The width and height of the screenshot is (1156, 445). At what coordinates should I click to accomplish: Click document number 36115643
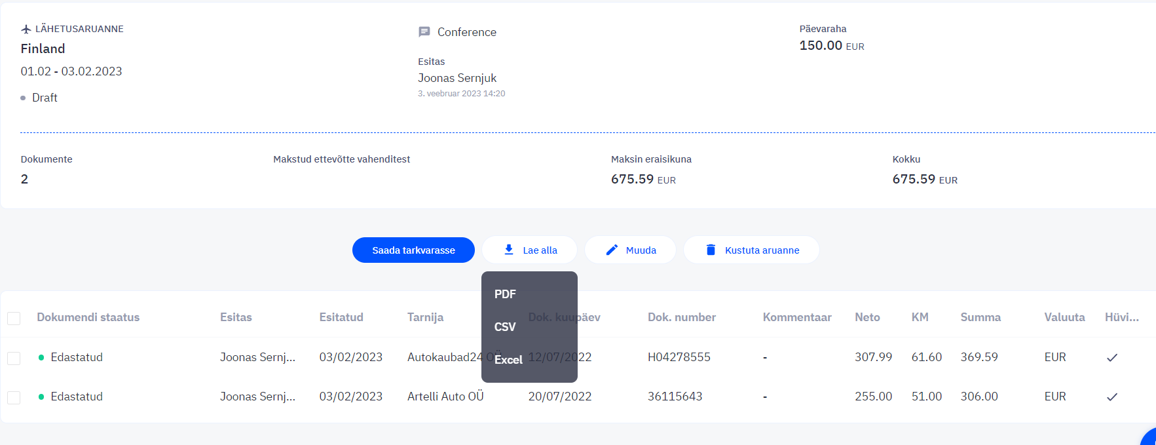click(x=675, y=397)
